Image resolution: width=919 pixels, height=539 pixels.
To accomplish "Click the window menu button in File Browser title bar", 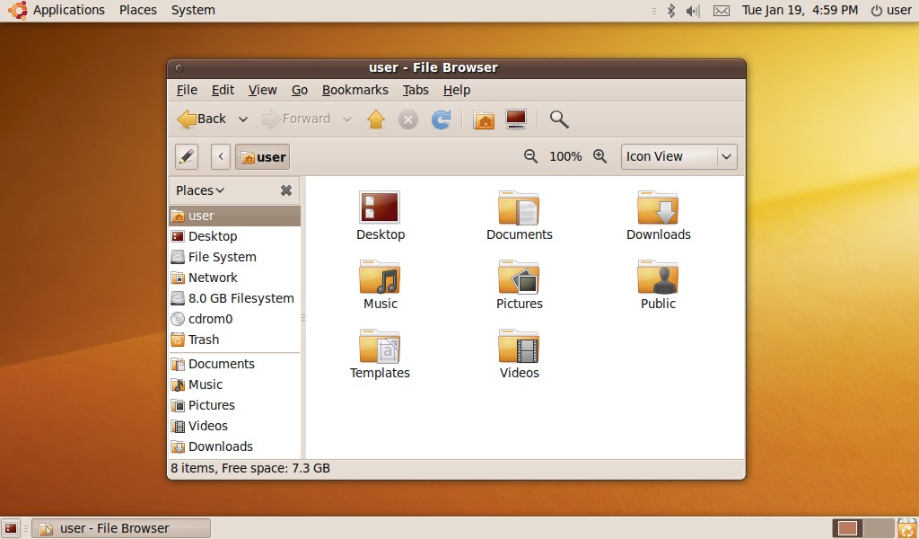I will tap(179, 68).
